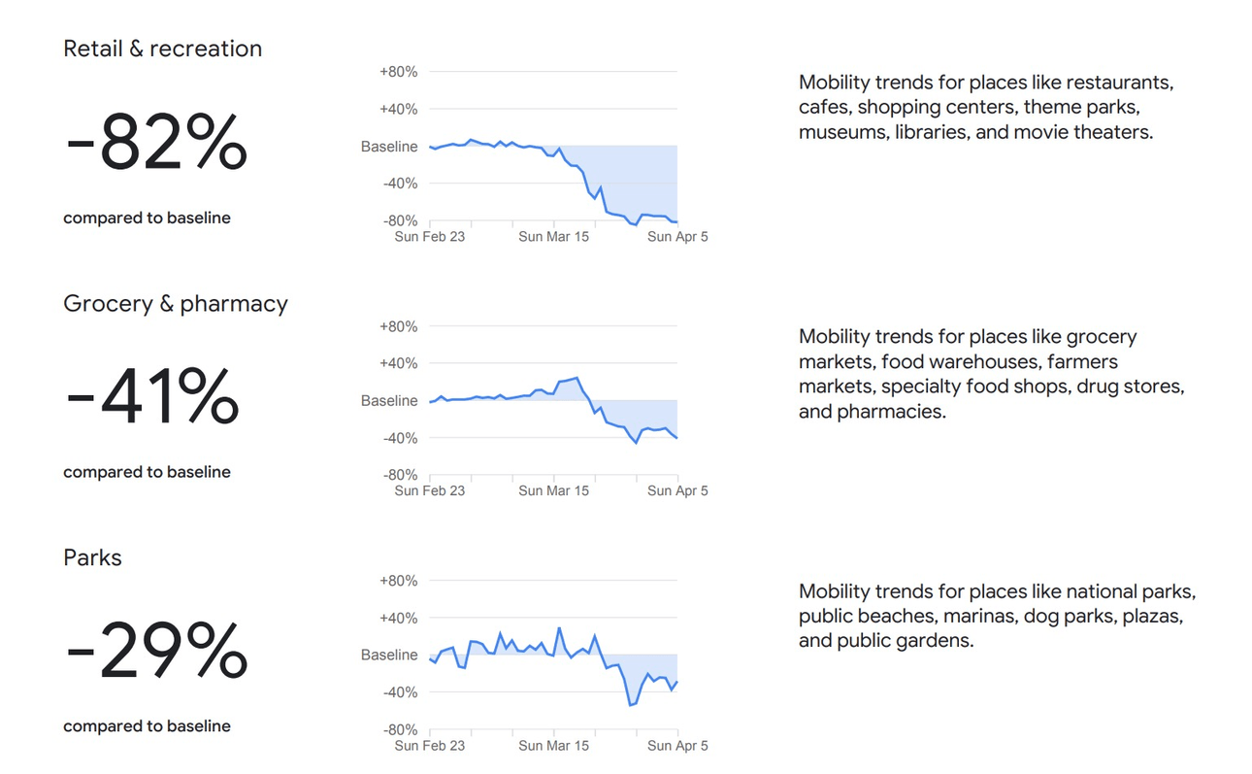Click 'compared to baseline' under -82%
The width and height of the screenshot is (1252, 774).
pyautogui.click(x=147, y=219)
